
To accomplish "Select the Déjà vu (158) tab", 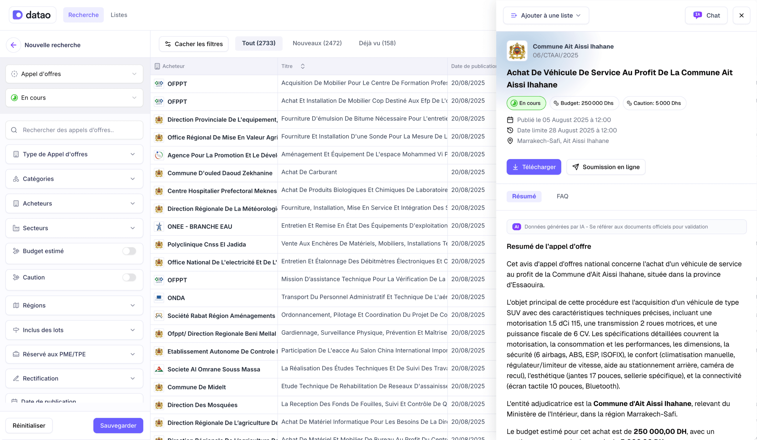I will coord(377,43).
